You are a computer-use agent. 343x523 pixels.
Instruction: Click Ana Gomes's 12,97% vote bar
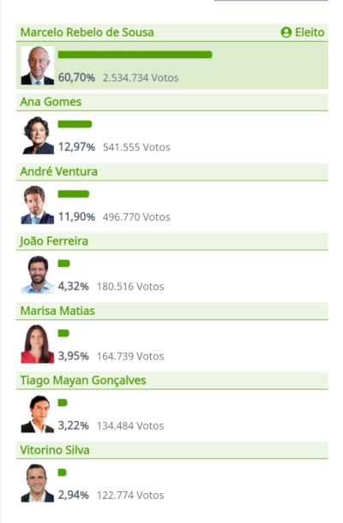[x=75, y=124]
